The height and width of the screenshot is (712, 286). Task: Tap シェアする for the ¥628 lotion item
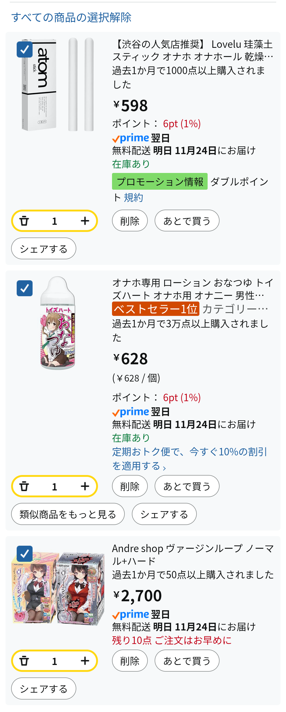164,514
